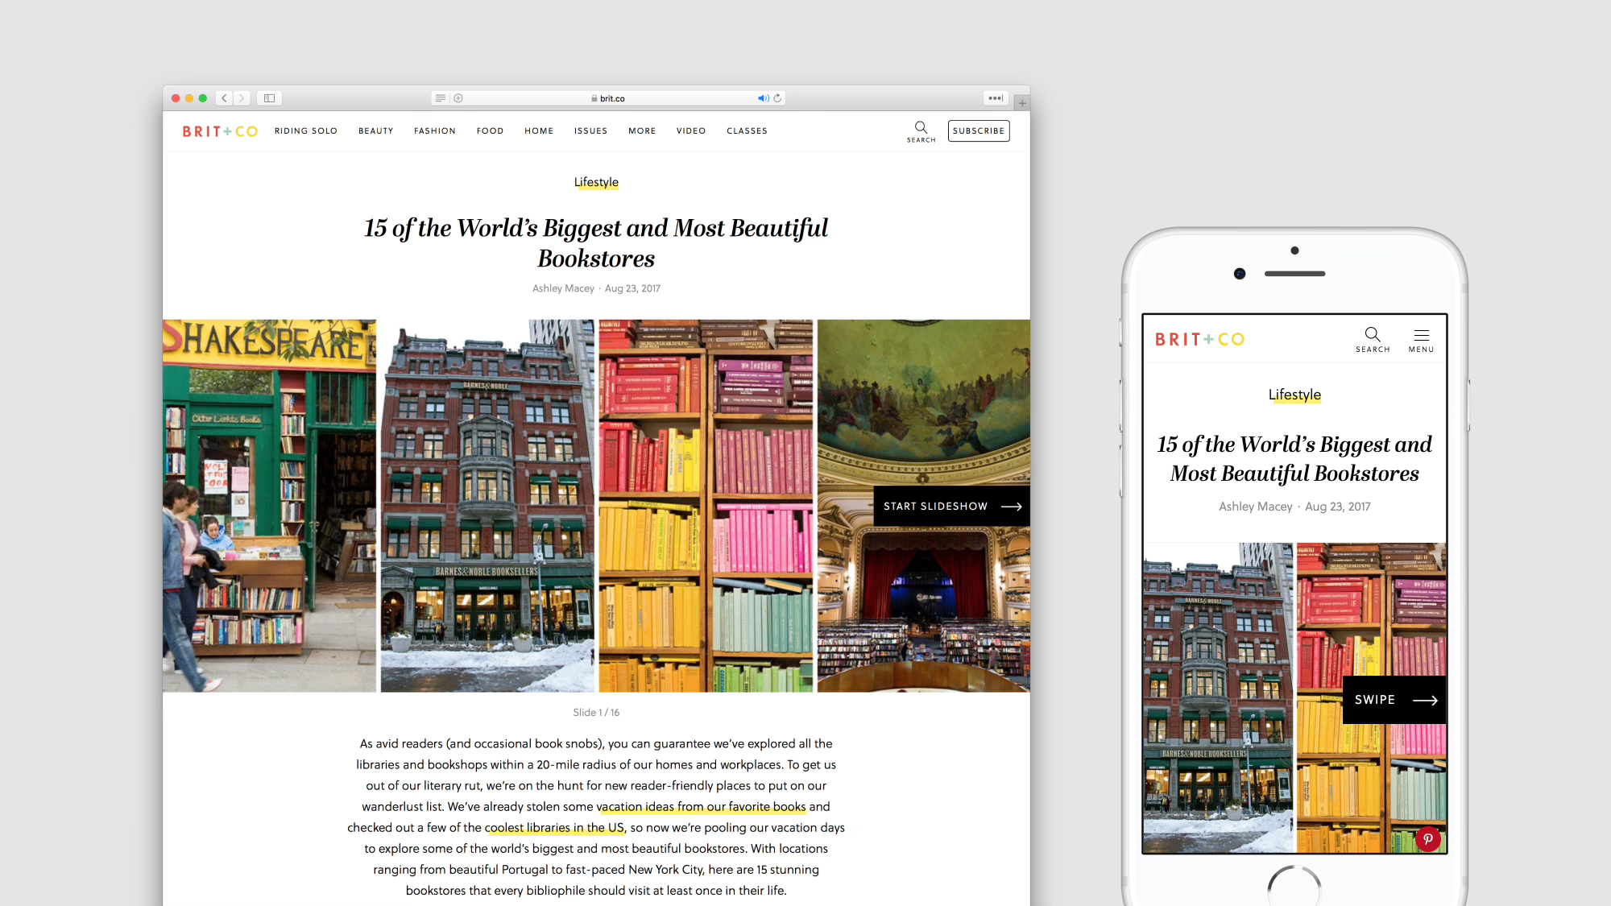Click the Start Slideshow button
The width and height of the screenshot is (1611, 906).
951,507
